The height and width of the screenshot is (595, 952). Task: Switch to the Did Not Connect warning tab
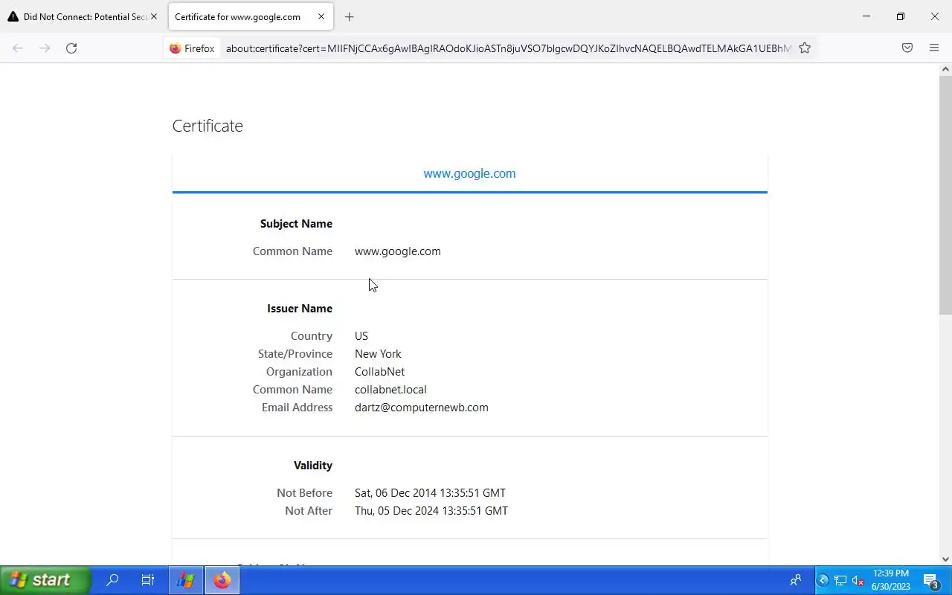(83, 16)
